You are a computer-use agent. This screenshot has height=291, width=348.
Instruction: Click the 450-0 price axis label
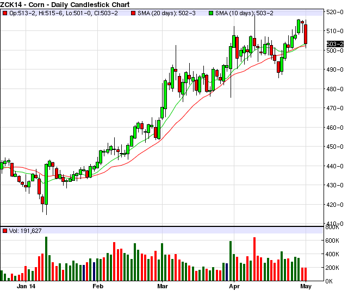tap(335, 147)
